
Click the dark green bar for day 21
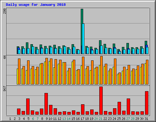tap(100, 43)
